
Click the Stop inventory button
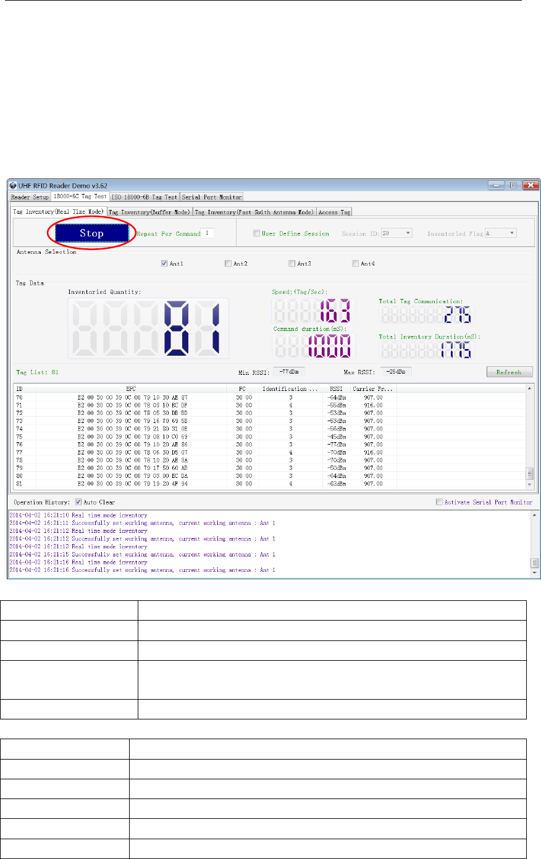[92, 233]
